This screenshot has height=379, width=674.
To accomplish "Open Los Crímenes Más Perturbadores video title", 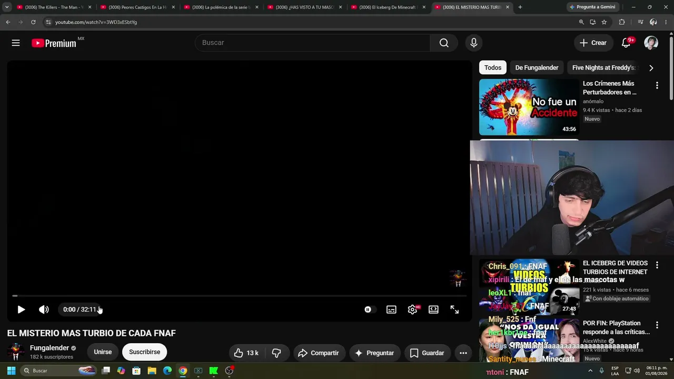I will (x=610, y=88).
